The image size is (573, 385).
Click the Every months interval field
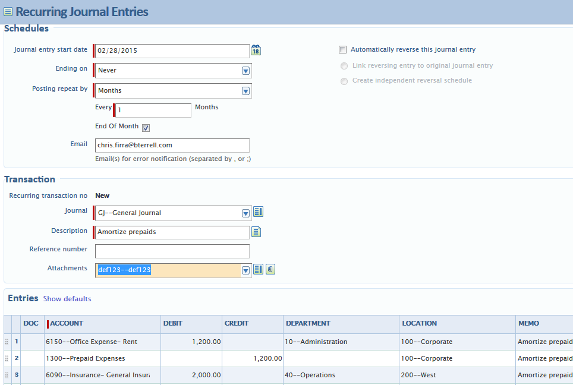tap(153, 110)
